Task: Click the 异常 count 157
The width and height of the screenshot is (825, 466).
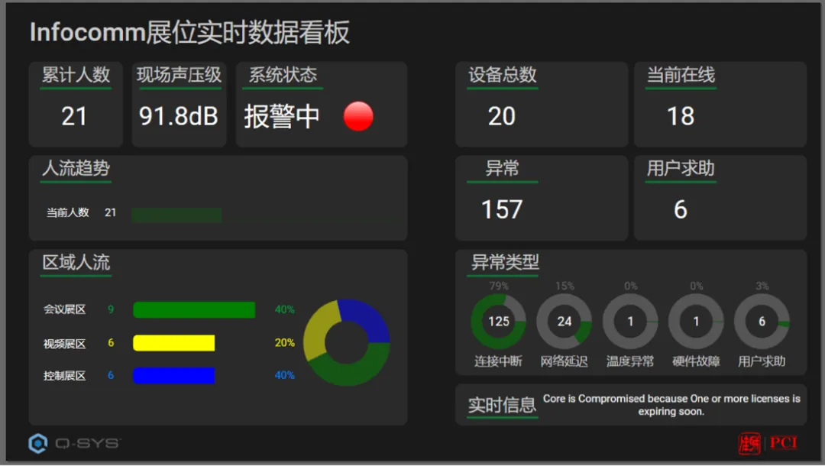Action: coord(502,209)
